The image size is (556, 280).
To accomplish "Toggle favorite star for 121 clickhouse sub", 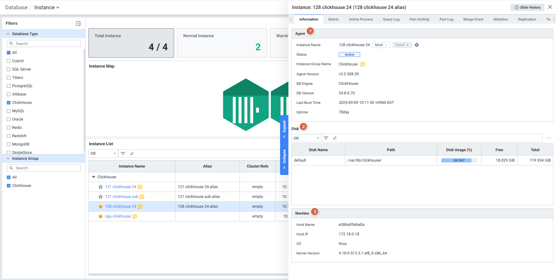I will coord(101,197).
